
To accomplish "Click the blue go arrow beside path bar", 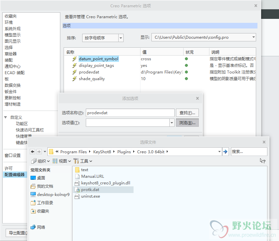I will pyautogui.click(x=225, y=152).
